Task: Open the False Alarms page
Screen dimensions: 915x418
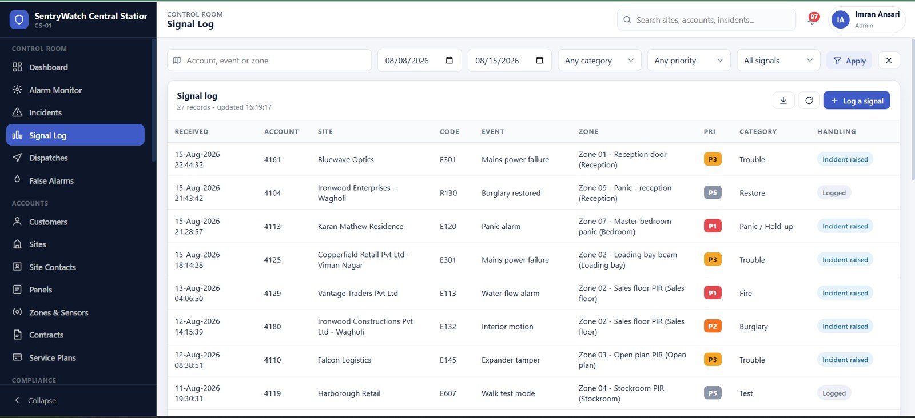Action: point(75,180)
